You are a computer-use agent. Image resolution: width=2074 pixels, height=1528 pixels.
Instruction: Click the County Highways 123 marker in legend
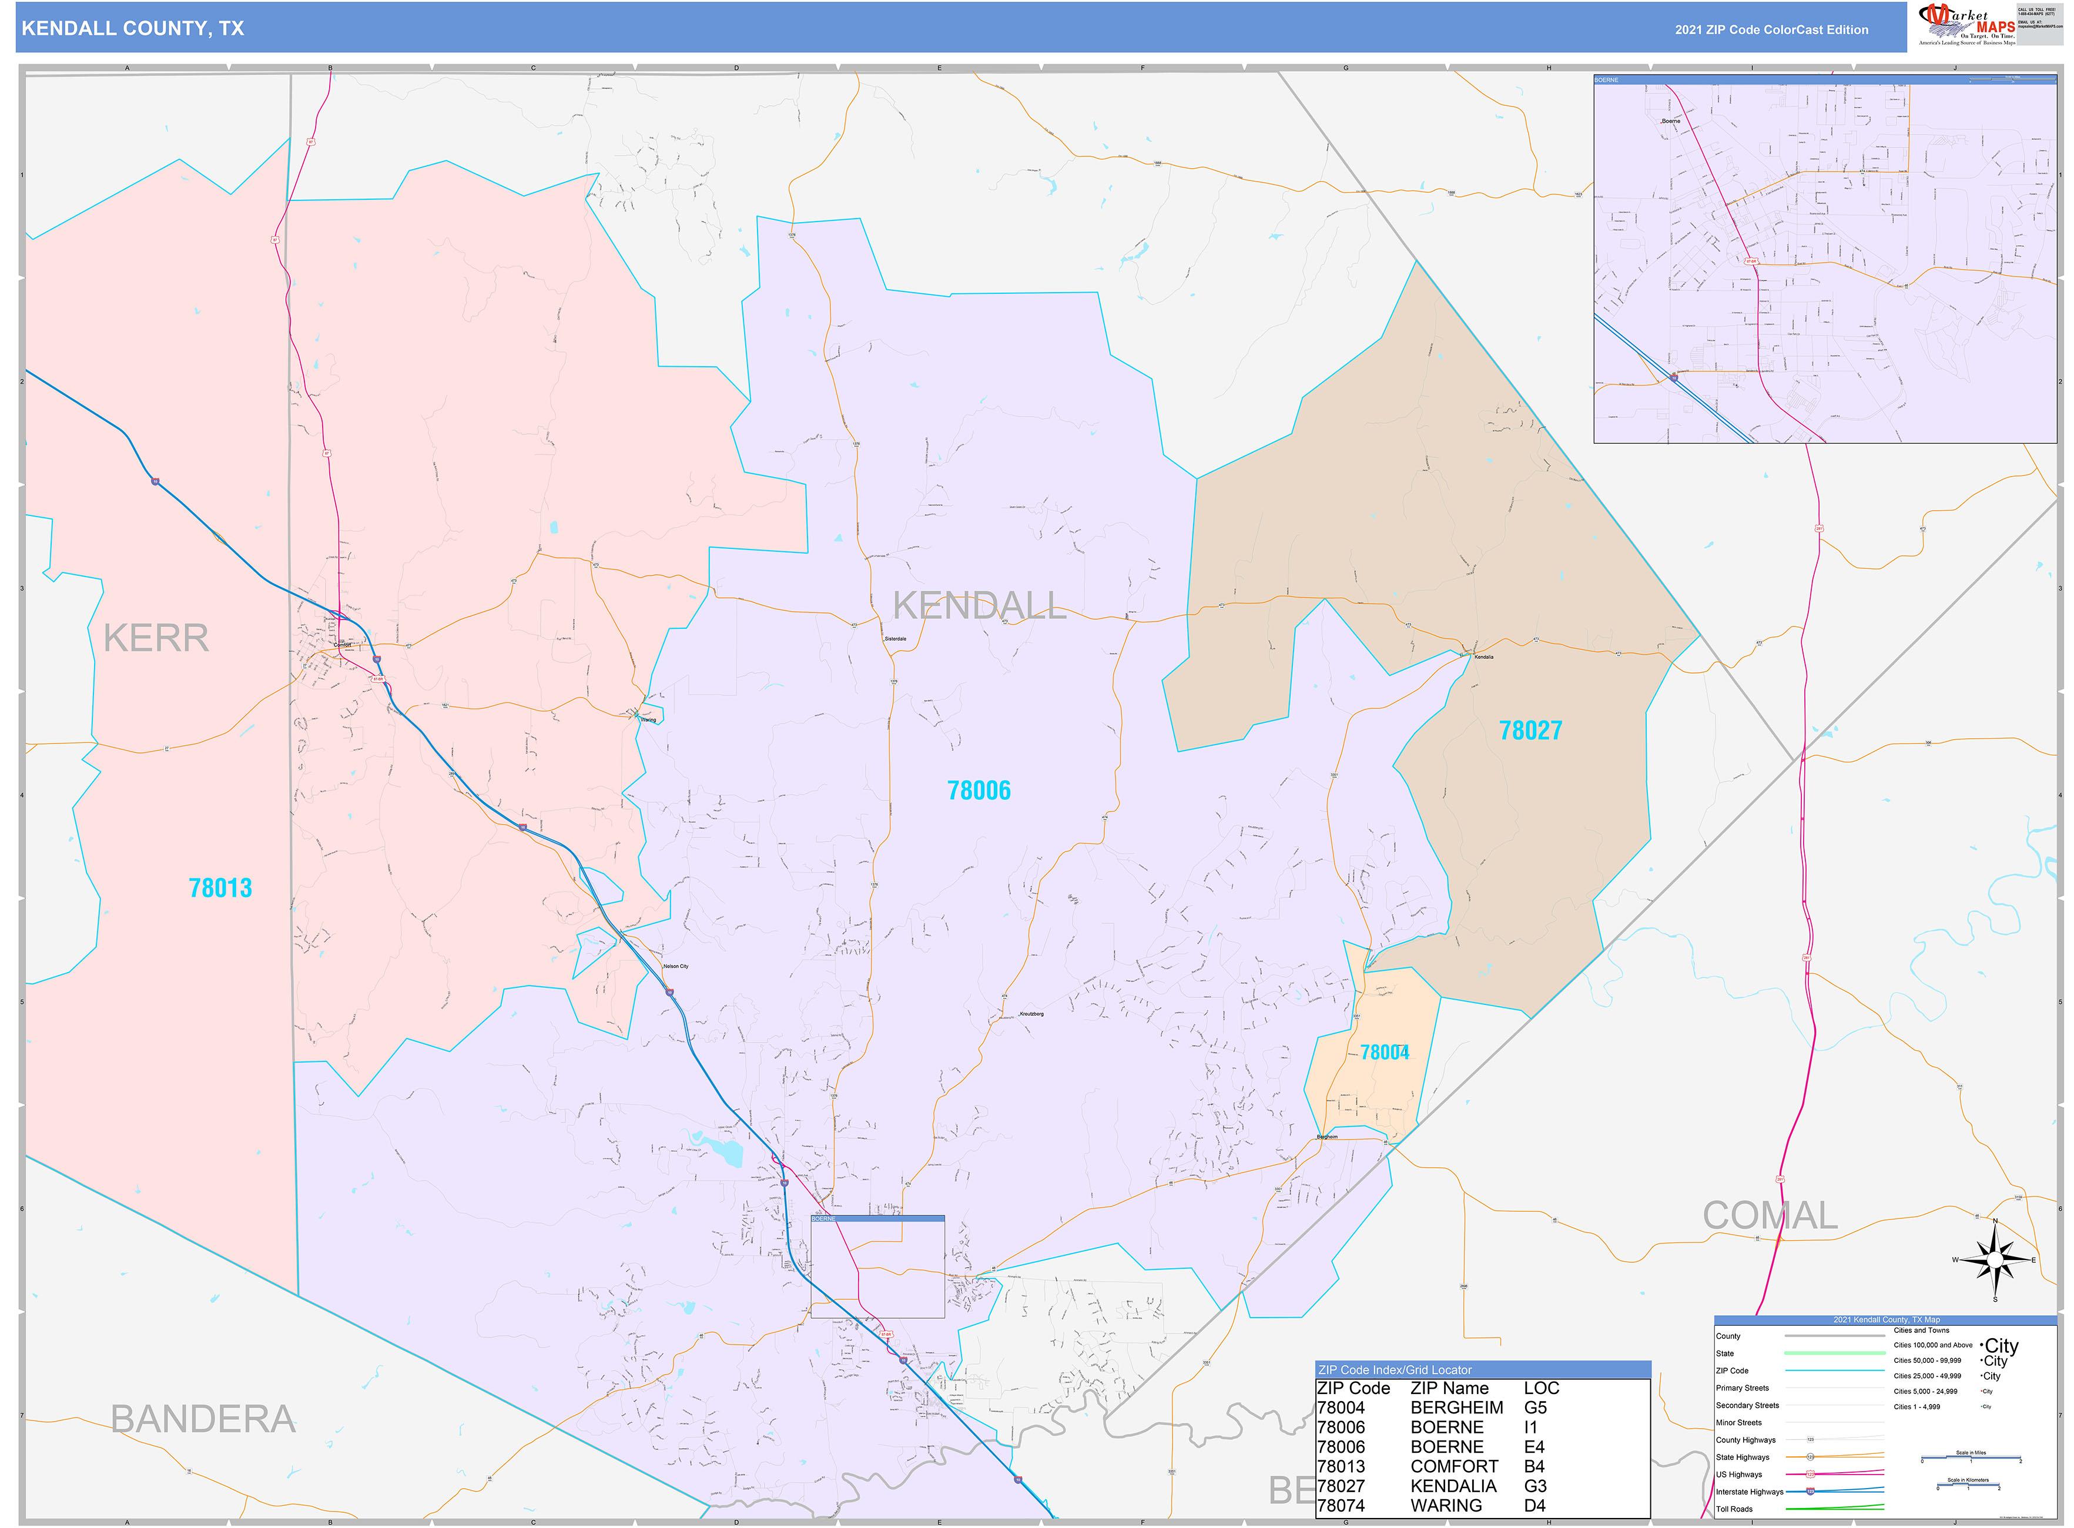pos(1810,1439)
